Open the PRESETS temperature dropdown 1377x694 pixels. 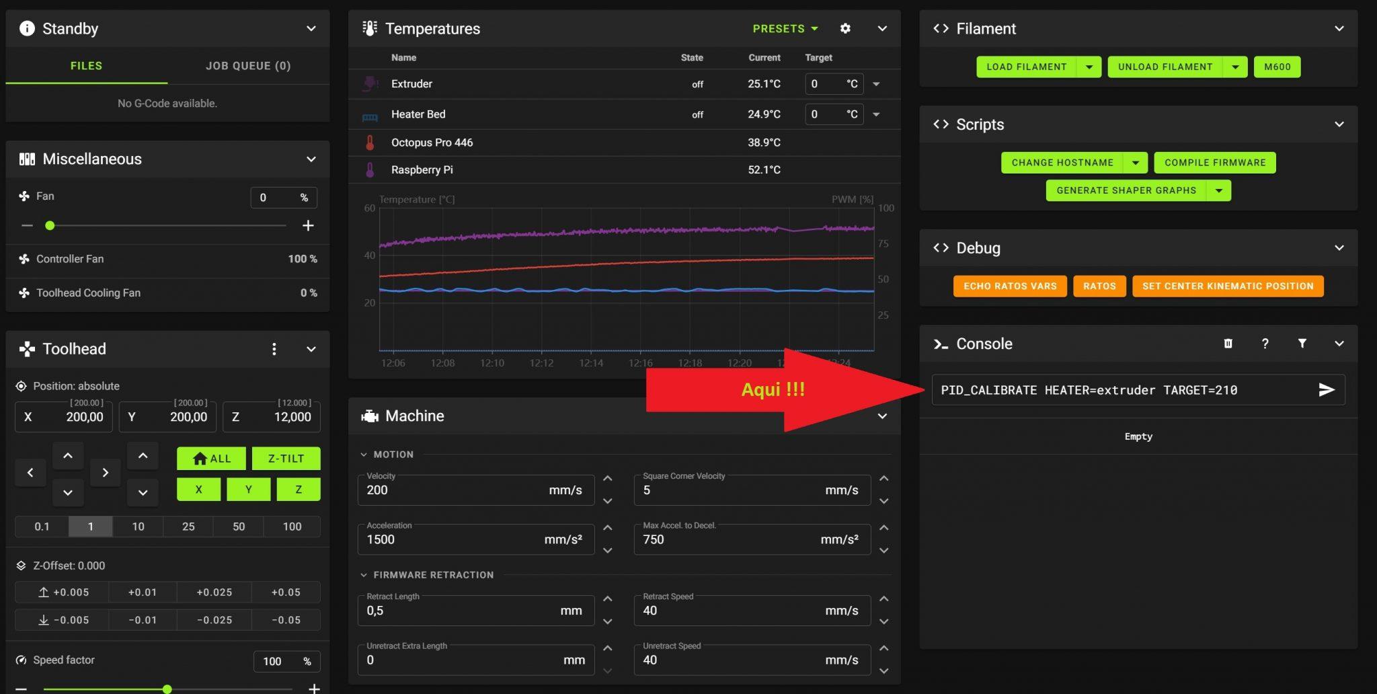(784, 28)
